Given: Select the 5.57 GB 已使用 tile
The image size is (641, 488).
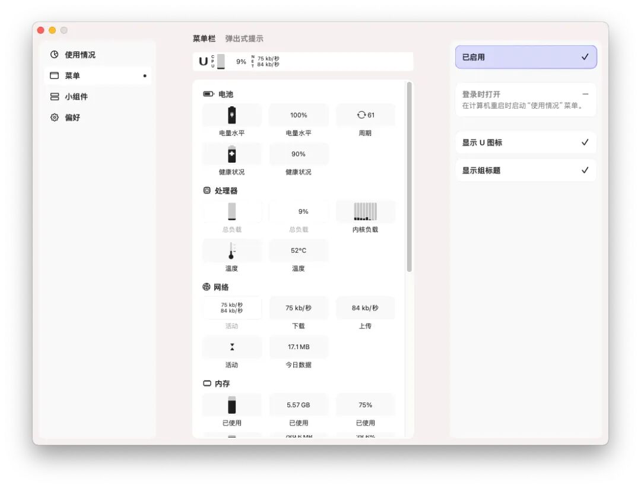Looking at the screenshot, I should pyautogui.click(x=299, y=405).
